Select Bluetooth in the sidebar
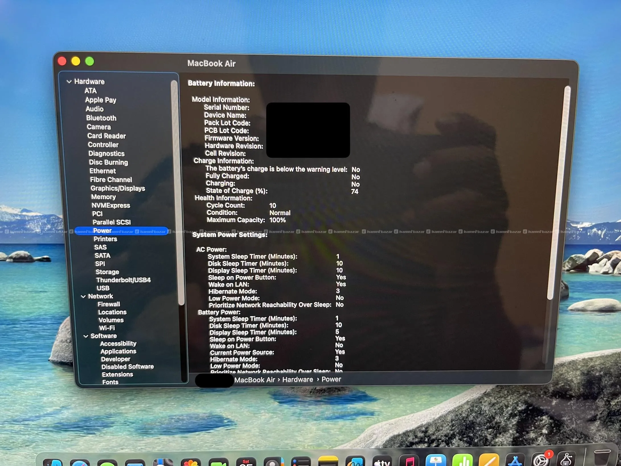This screenshot has width=621, height=466. (101, 118)
